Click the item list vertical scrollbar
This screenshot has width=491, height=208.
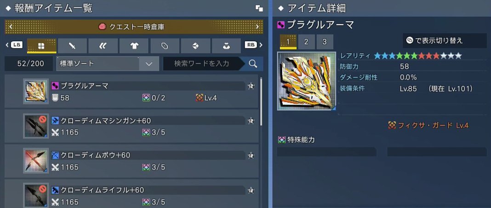(261, 102)
